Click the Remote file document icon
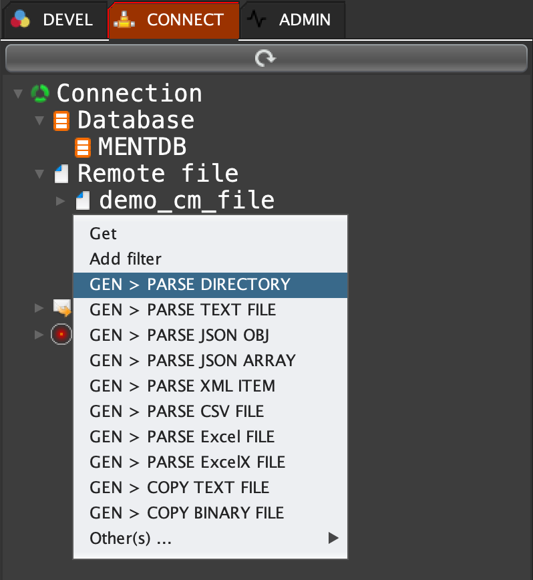 (61, 174)
